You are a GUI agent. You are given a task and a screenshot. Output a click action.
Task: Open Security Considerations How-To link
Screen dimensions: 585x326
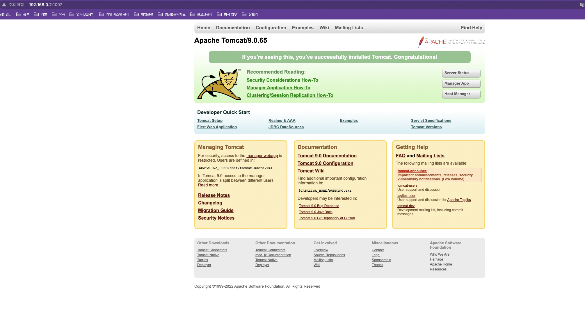pos(282,80)
